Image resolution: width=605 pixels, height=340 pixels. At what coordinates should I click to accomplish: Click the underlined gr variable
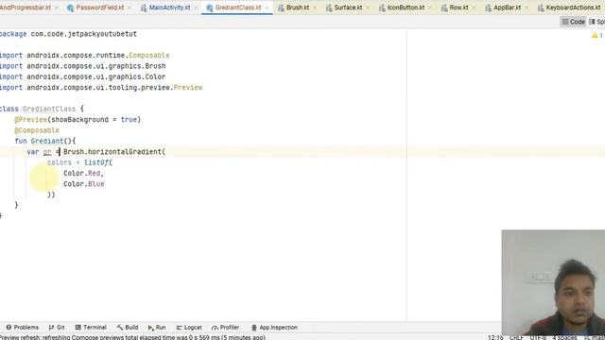(47, 152)
